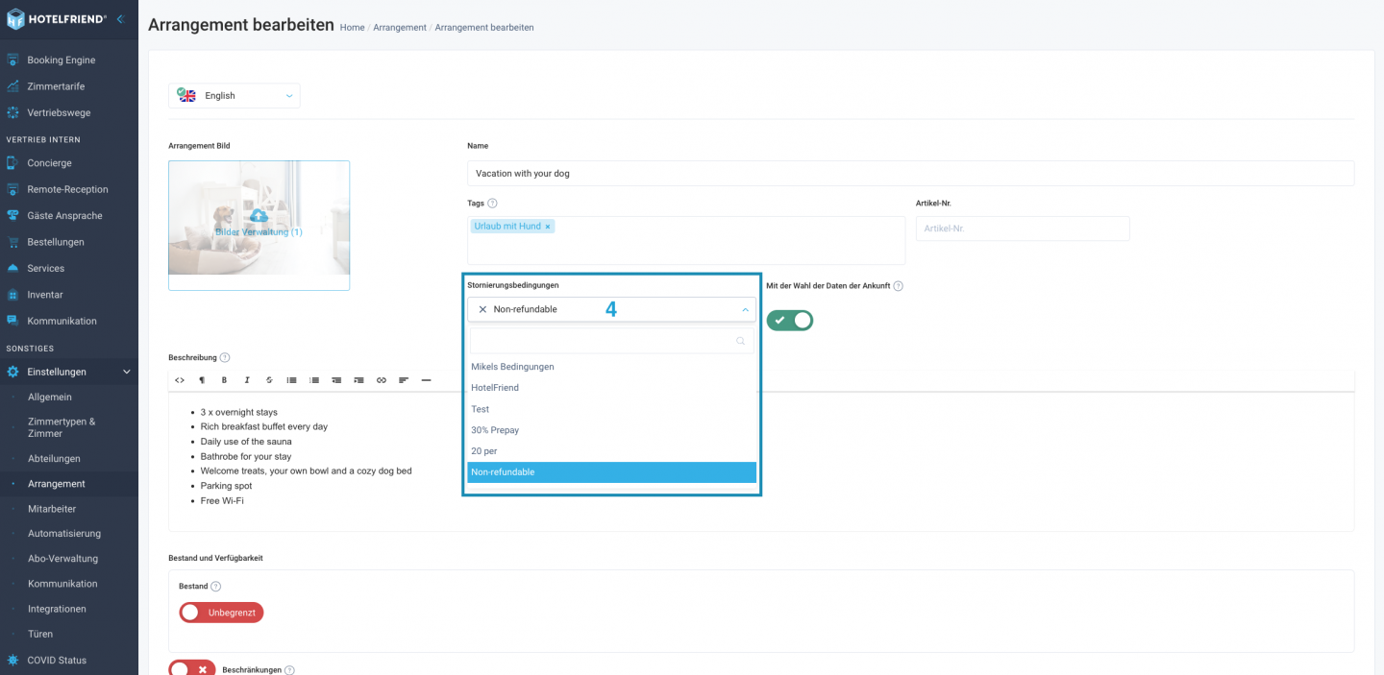The width and height of the screenshot is (1384, 675).
Task: Insert horizontal line in editor
Action: coord(427,380)
